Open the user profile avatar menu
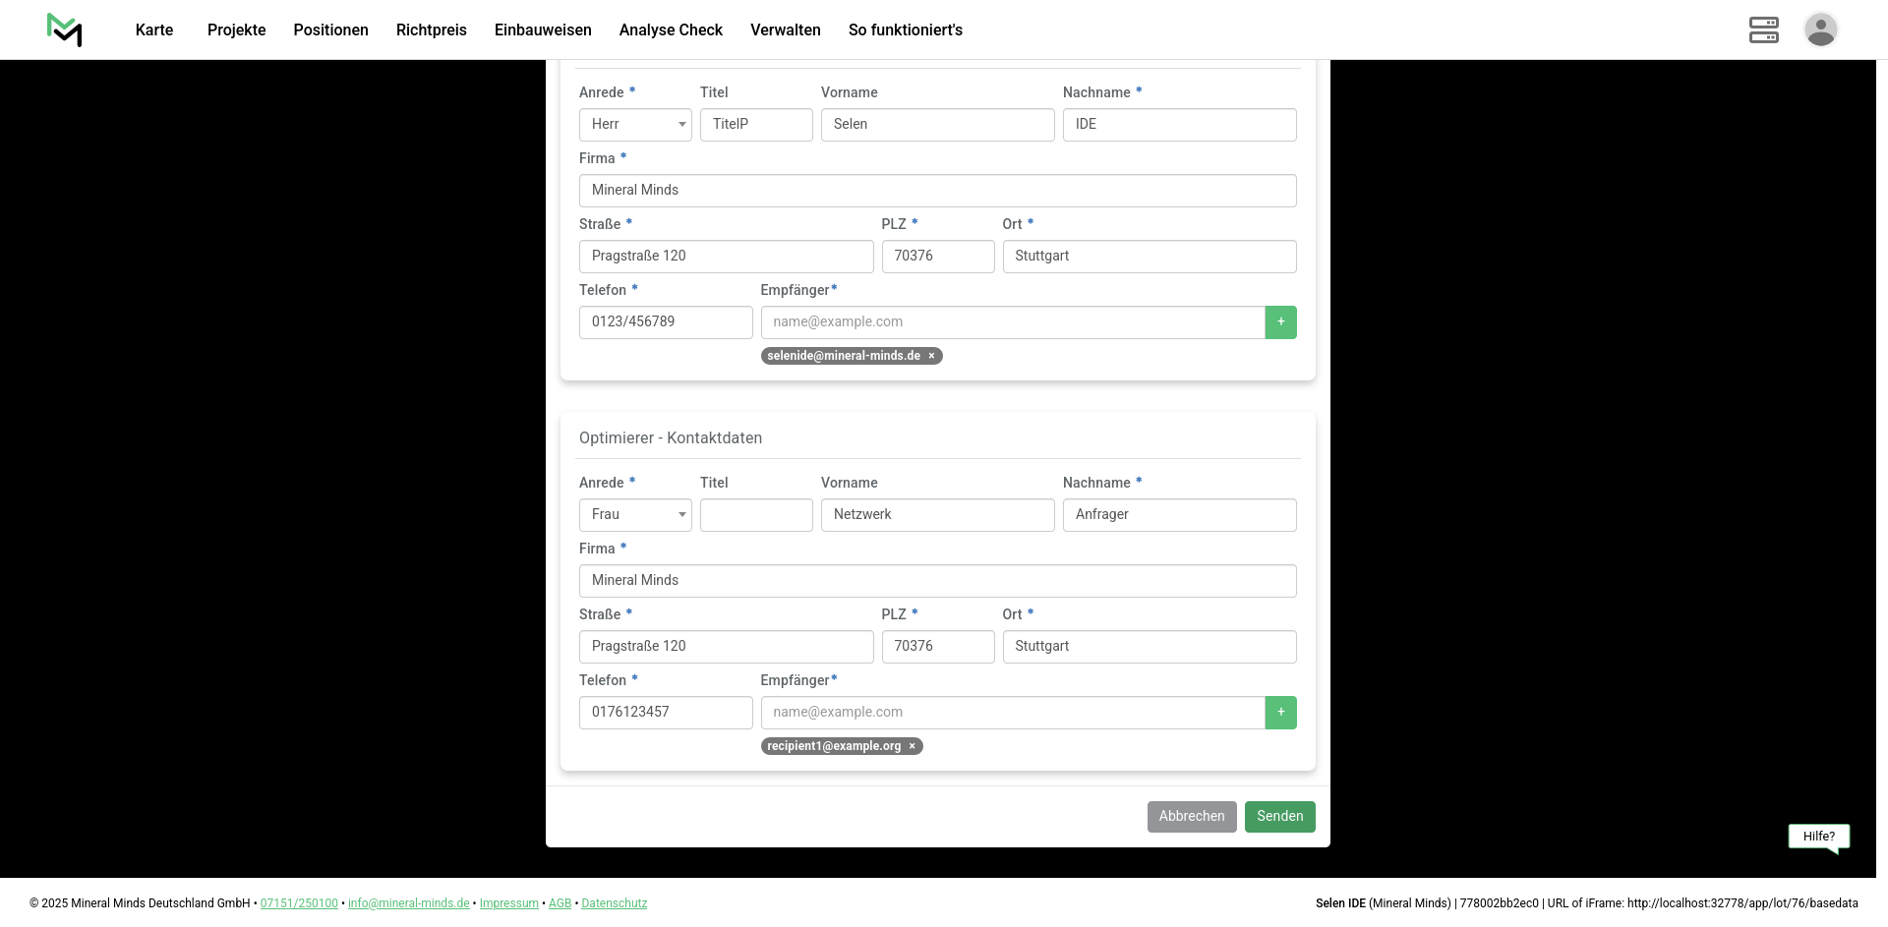The height and width of the screenshot is (927, 1888). pyautogui.click(x=1820, y=30)
